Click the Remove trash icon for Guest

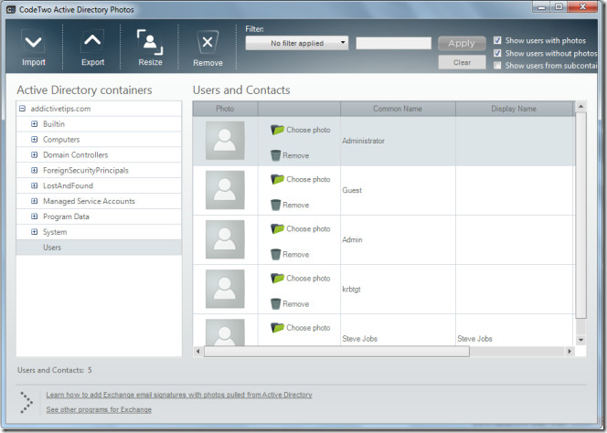[x=275, y=206]
